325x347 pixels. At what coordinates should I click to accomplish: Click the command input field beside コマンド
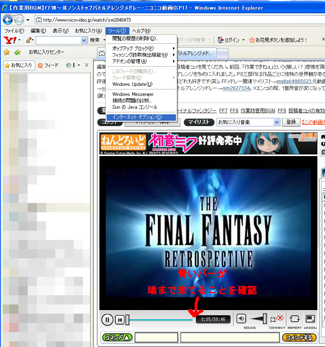[156, 337]
